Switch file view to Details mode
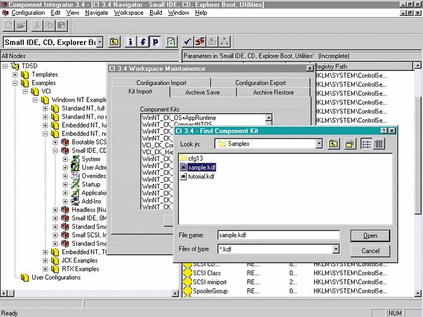Viewport: 423px width, 317px height. 378,144
